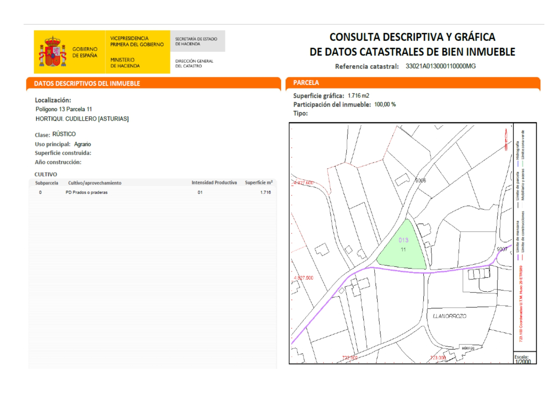Select cadastral reference 33021A013000110000MG
The width and height of the screenshot is (560, 395).
pyautogui.click(x=440, y=66)
